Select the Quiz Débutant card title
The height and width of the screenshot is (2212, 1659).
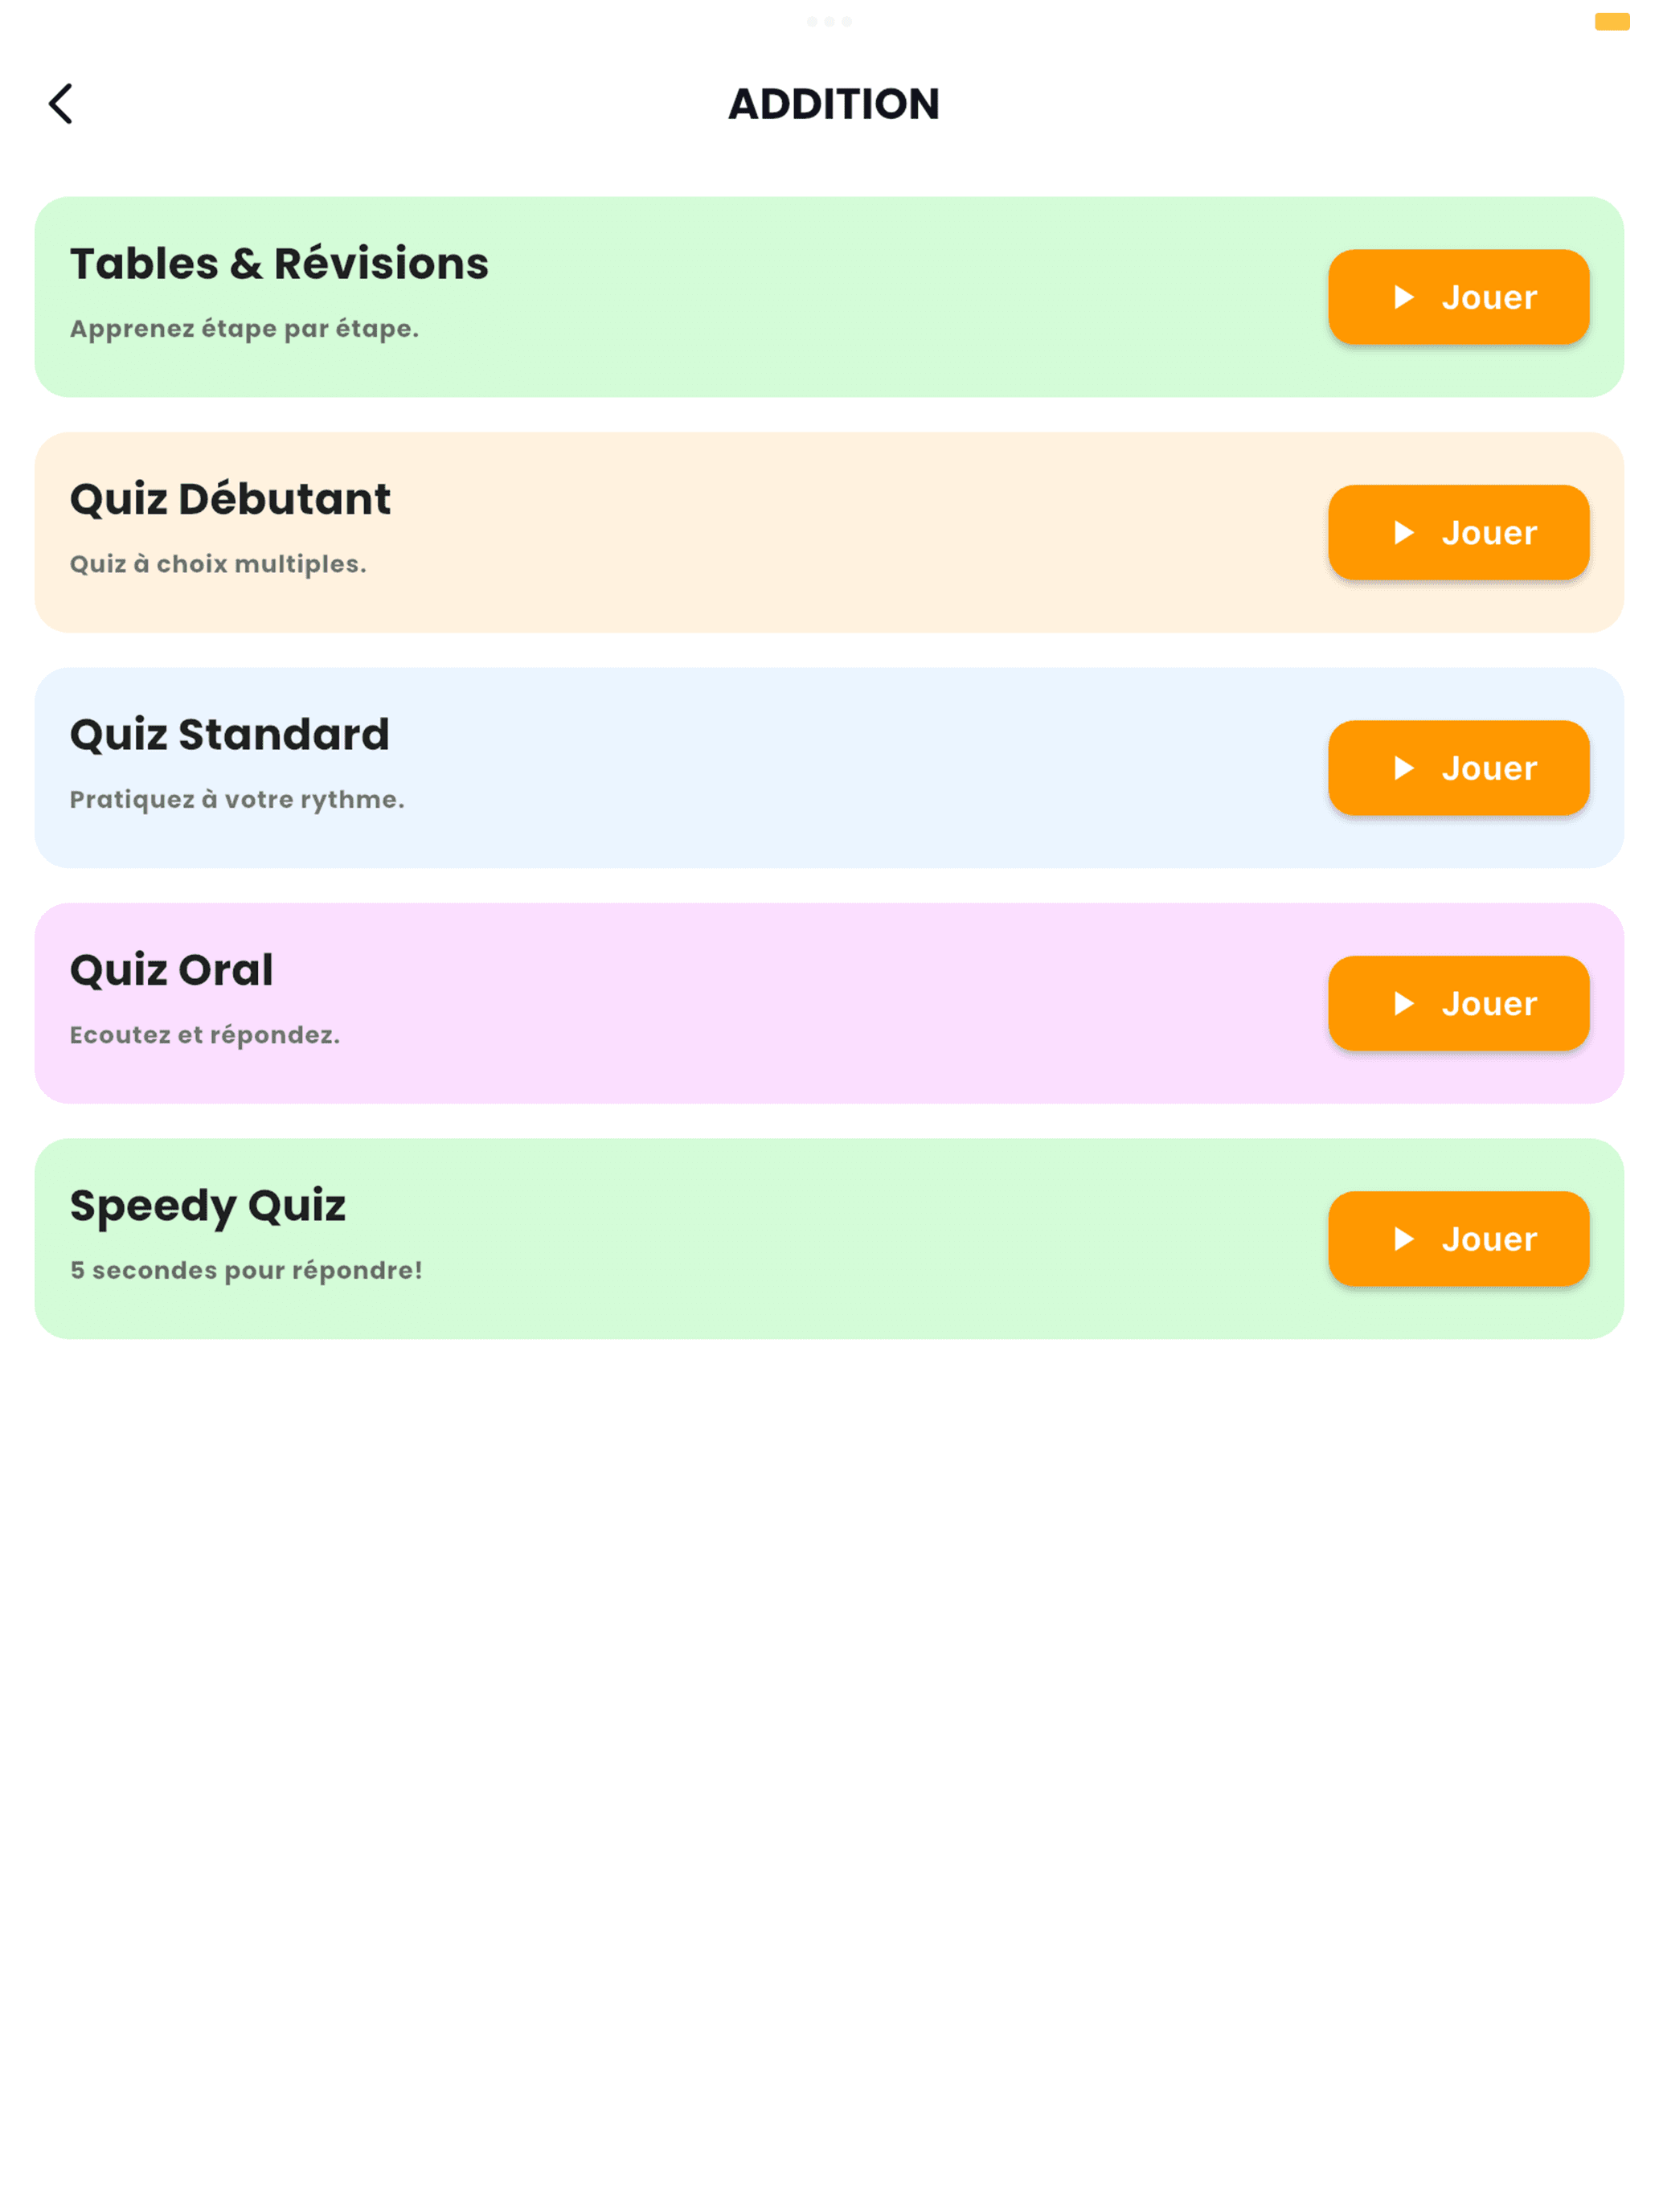click(230, 499)
